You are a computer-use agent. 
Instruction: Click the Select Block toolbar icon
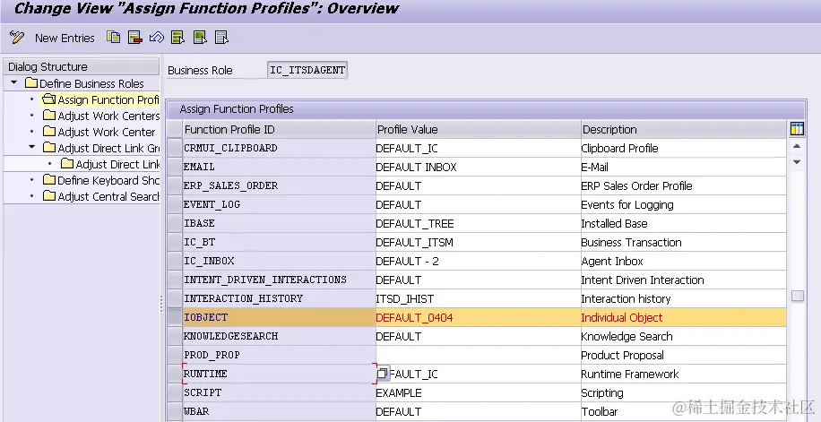click(x=200, y=37)
